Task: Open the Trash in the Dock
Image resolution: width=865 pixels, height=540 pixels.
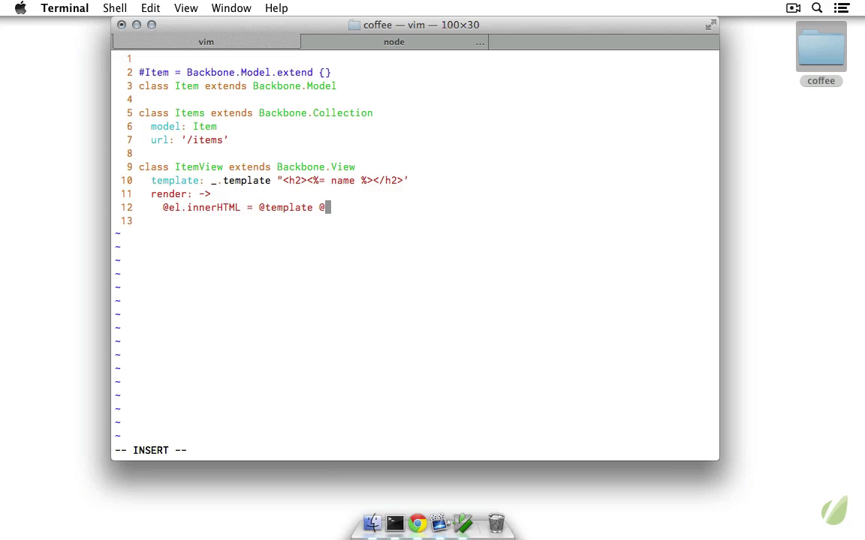Action: [496, 523]
